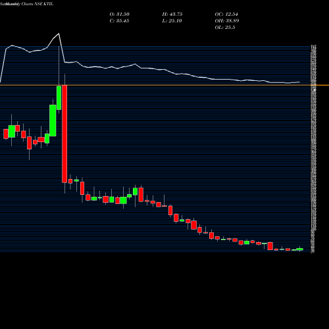Click the last green candle on the right
This screenshot has width=329, height=329.
[x=300, y=249]
